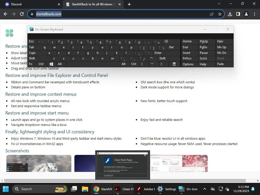Open the Chrome three-dot menu
The height and width of the screenshot is (195, 260).
[x=254, y=14]
